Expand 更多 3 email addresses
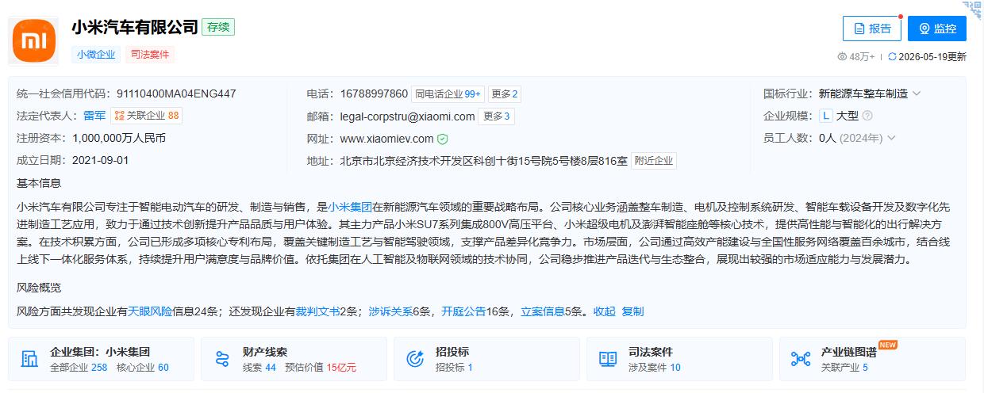This screenshot has width=984, height=393. pyautogui.click(x=497, y=116)
